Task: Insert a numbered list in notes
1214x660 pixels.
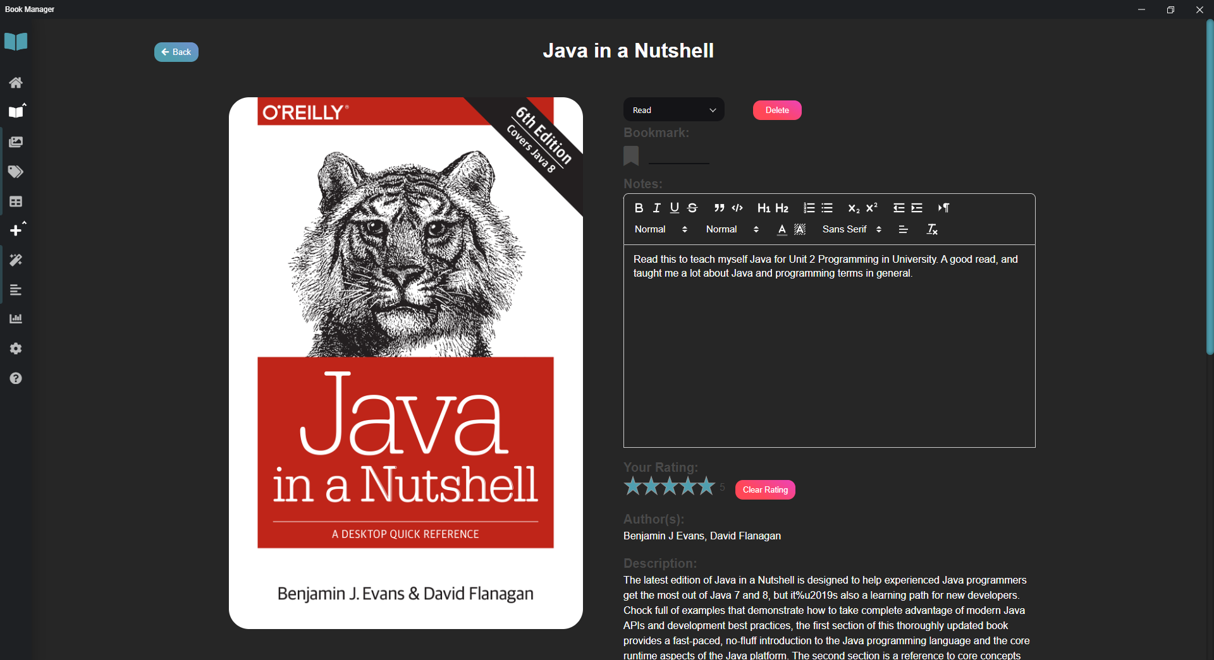Action: 809,208
